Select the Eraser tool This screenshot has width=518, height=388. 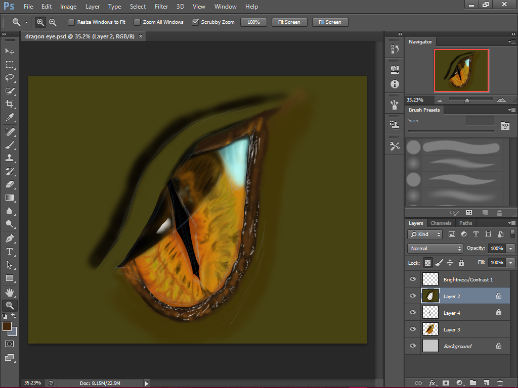coord(9,184)
